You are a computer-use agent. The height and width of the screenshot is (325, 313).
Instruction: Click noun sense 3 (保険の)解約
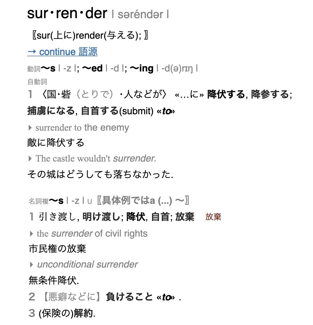(x=67, y=313)
